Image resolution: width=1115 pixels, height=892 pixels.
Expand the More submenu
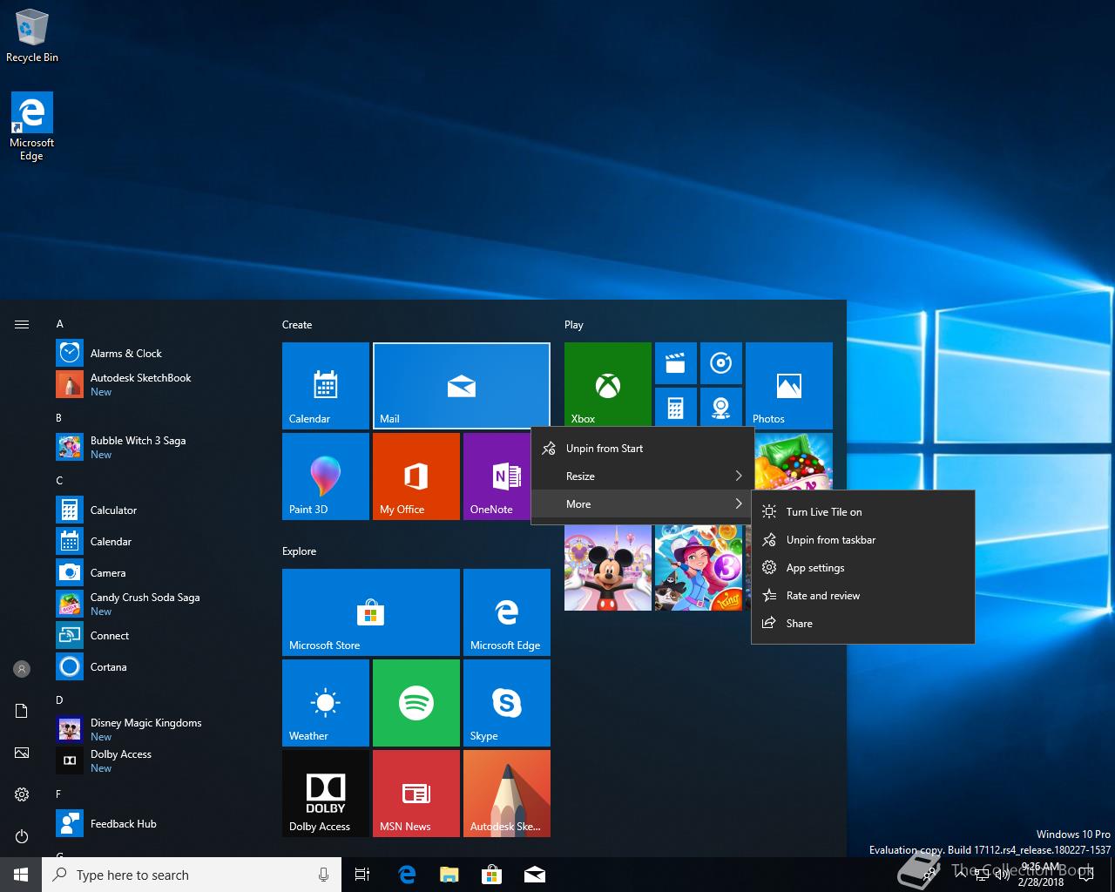pyautogui.click(x=643, y=504)
